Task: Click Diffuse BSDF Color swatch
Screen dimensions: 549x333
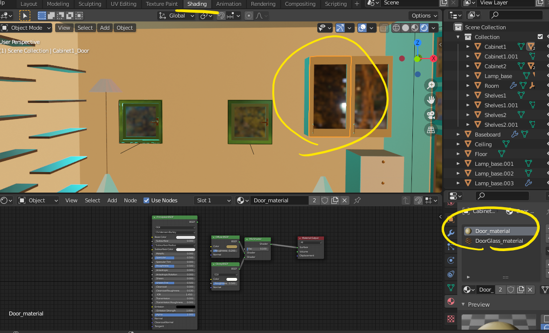Action: [232, 246]
